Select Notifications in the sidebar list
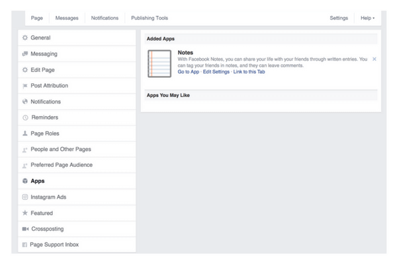This screenshot has width=397, height=264. pyautogui.click(x=77, y=102)
